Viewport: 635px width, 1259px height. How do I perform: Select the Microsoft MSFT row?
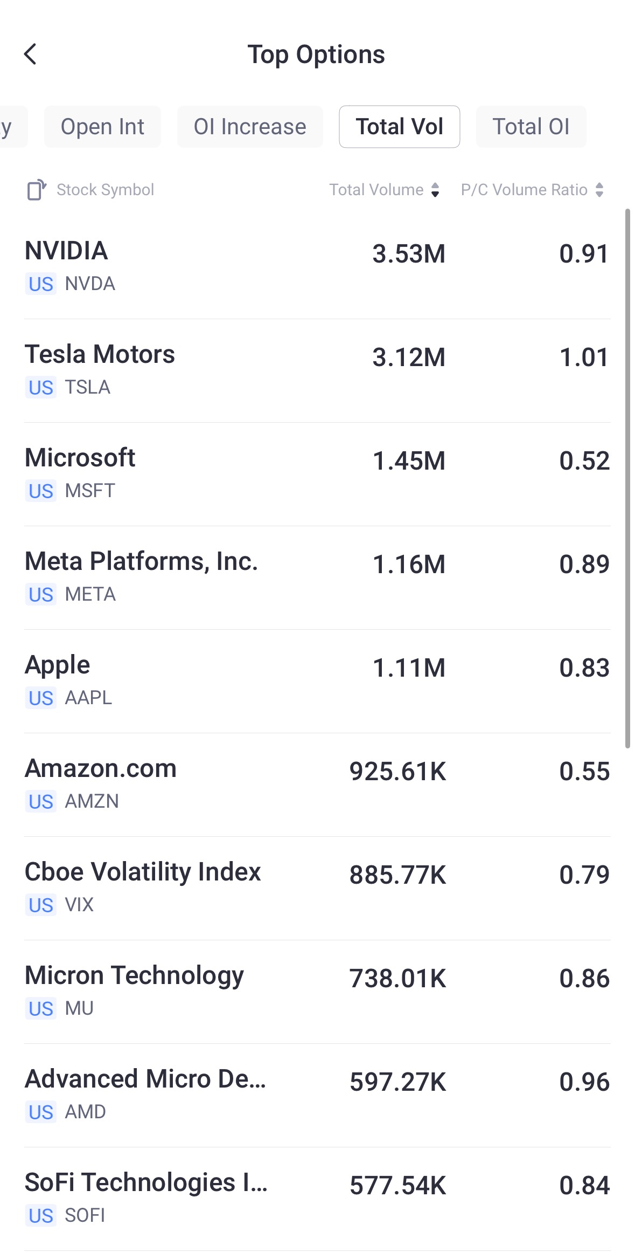[x=317, y=473]
